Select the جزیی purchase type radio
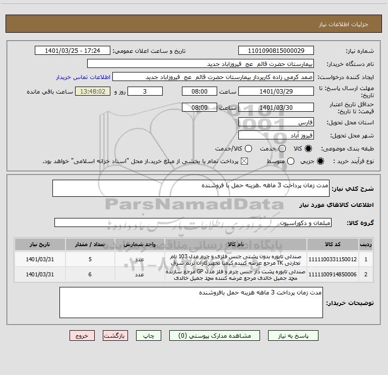This screenshot has width=388, height=375. (320, 161)
